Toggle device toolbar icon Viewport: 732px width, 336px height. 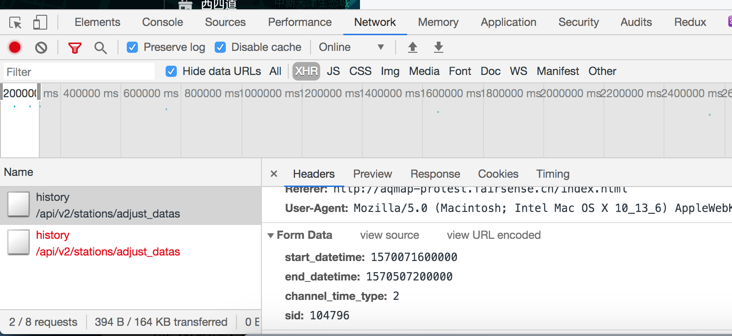40,23
